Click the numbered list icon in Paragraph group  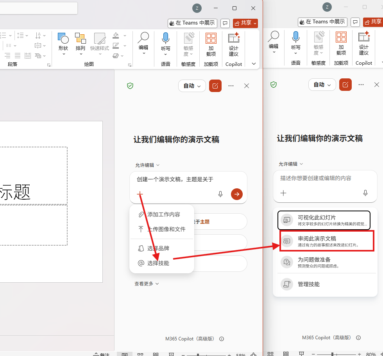click(x=3, y=35)
